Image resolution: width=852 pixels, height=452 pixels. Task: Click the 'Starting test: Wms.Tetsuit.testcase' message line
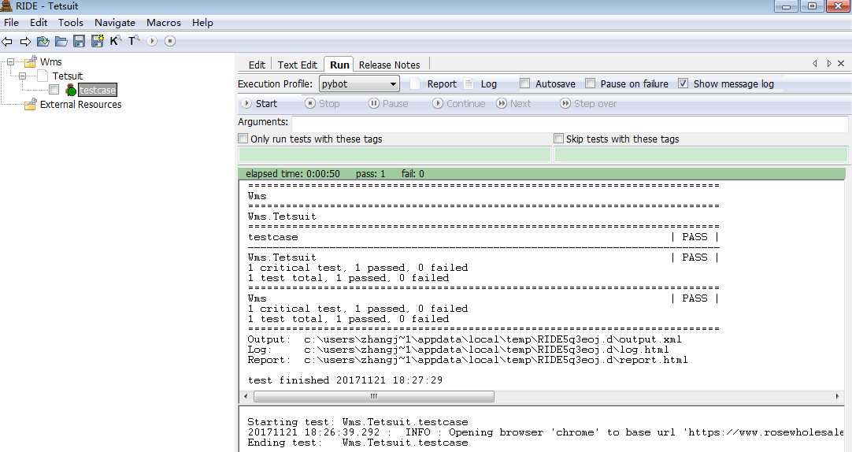tap(357, 422)
